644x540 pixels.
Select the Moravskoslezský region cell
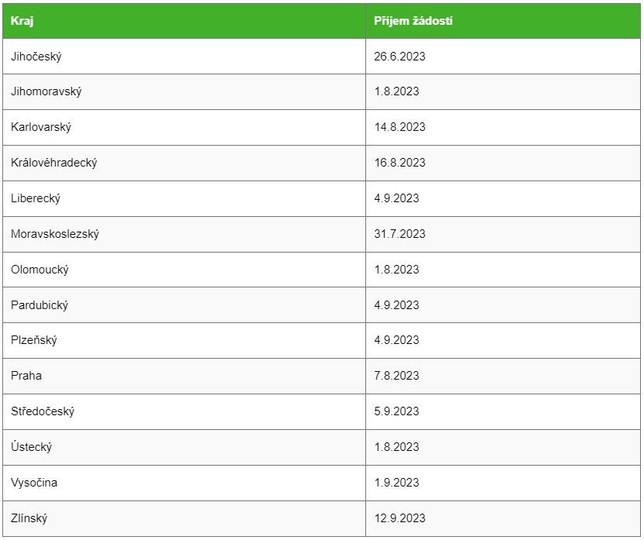(184, 234)
